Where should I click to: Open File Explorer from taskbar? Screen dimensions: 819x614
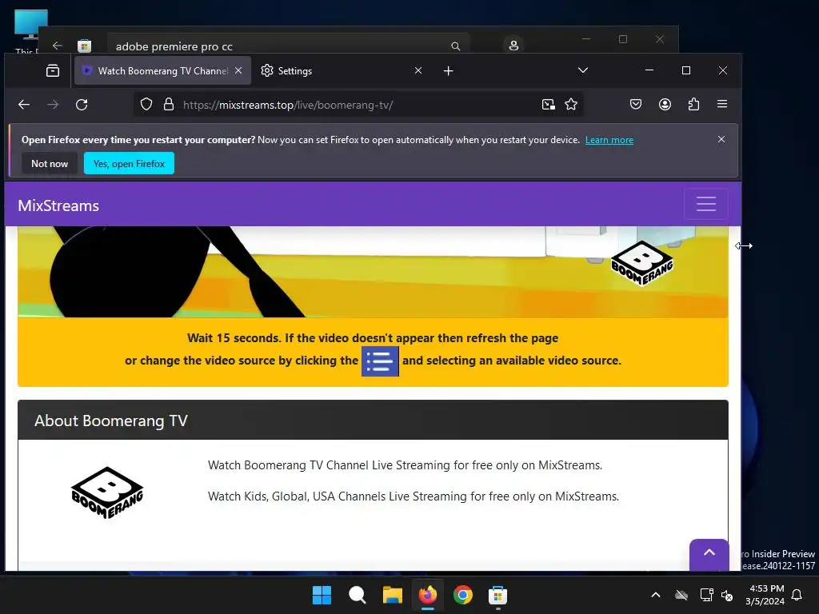392,595
